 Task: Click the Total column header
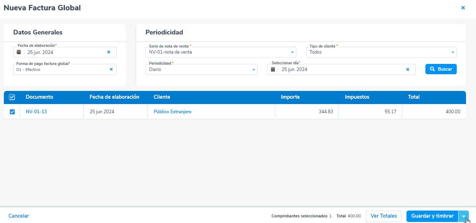[x=414, y=97]
